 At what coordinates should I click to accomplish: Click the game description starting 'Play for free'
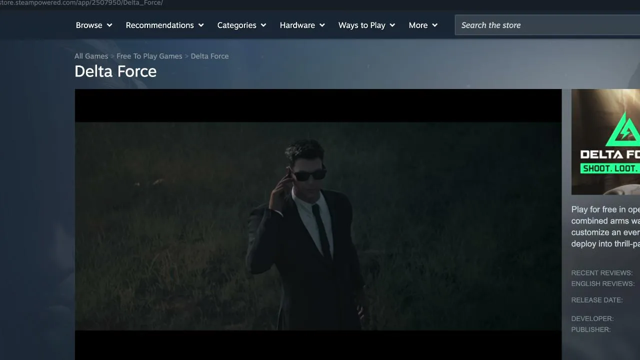[x=605, y=226]
